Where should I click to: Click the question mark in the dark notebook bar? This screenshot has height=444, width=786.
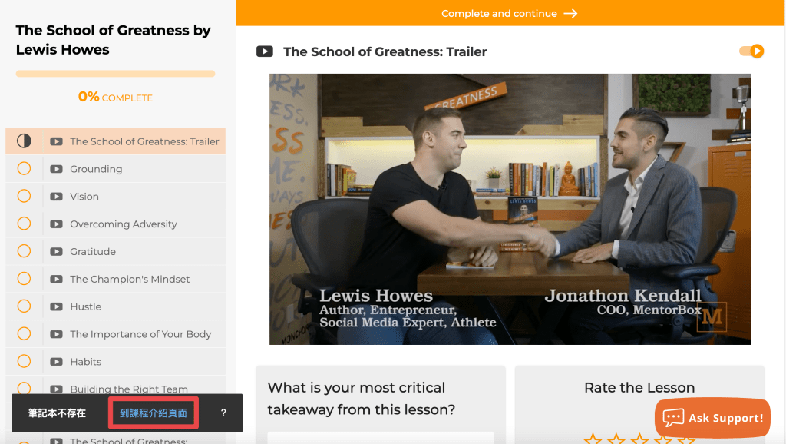[223, 413]
